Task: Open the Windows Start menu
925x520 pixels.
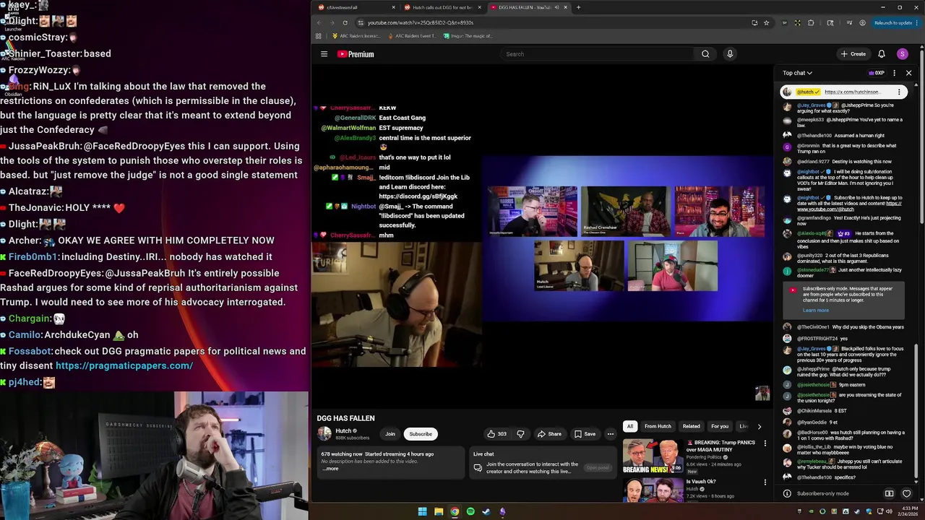Action: [x=422, y=511]
